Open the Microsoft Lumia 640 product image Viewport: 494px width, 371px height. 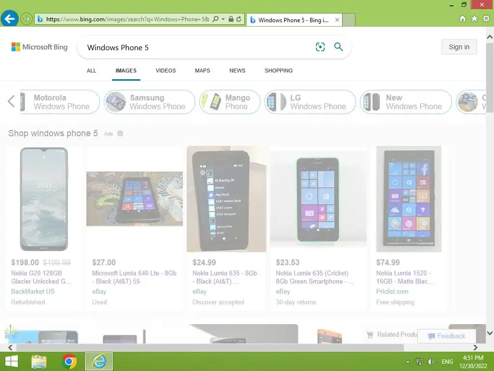point(135,199)
